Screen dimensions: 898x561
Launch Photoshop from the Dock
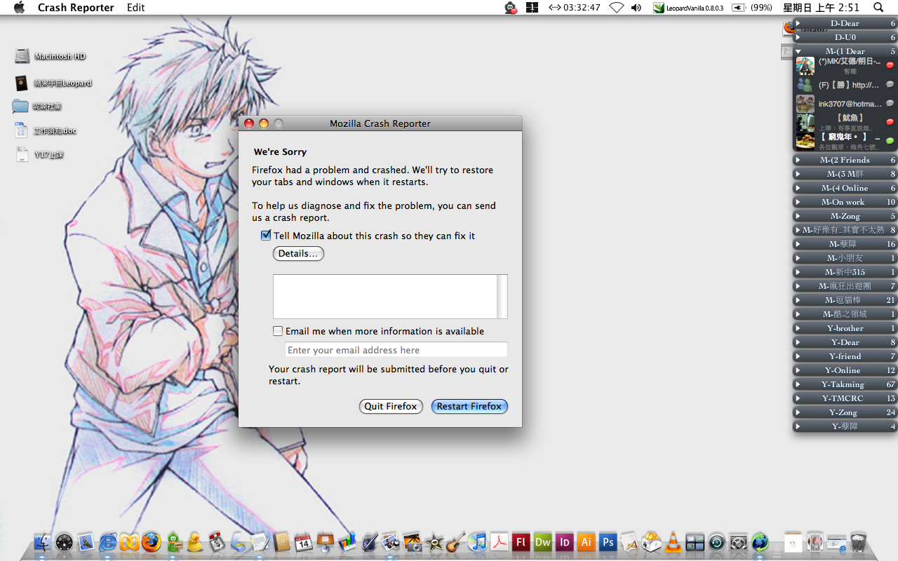608,542
